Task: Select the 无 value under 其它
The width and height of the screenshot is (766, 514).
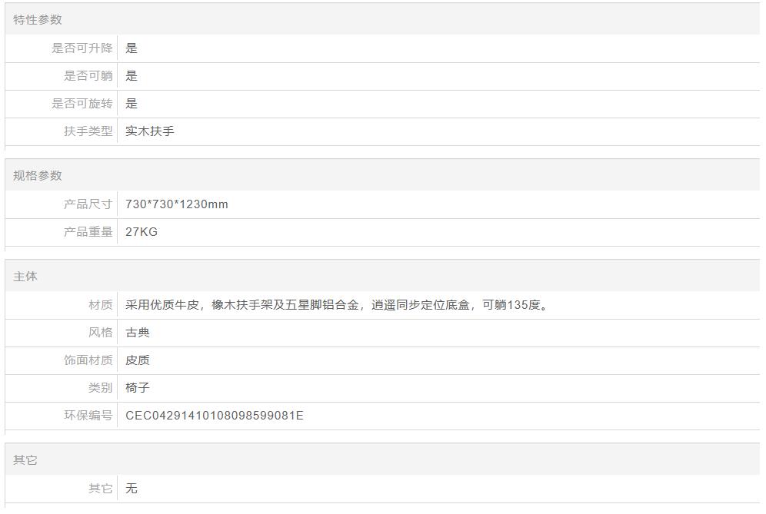Action: click(x=132, y=489)
